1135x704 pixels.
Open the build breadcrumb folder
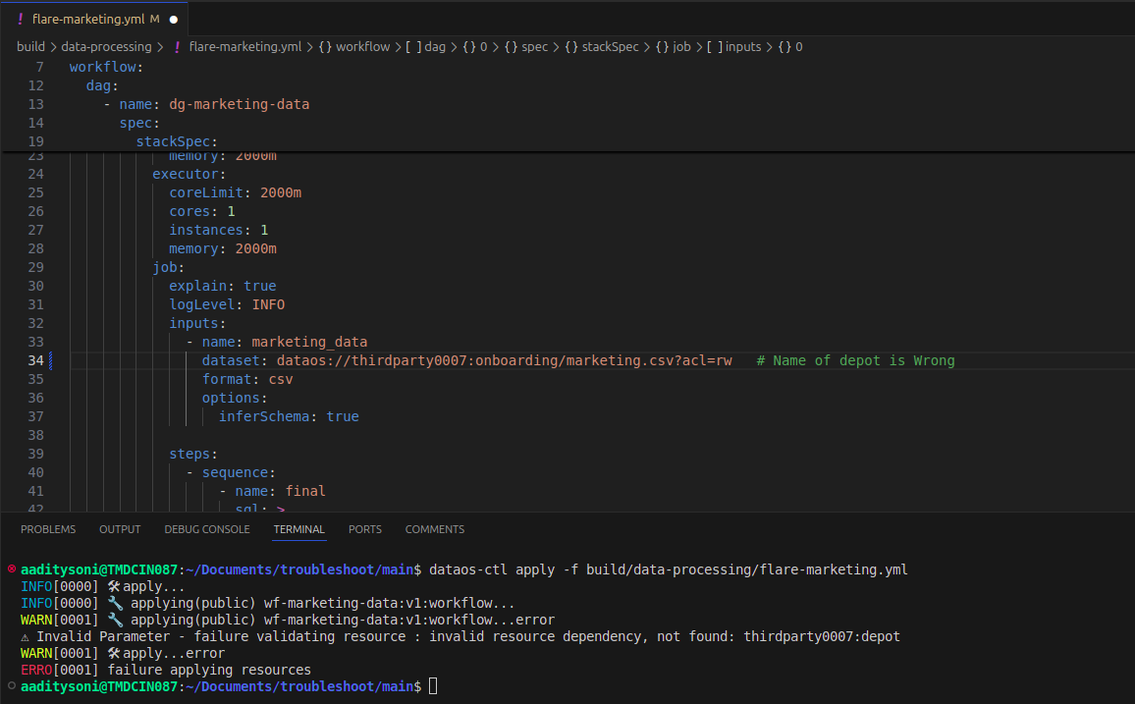(30, 46)
